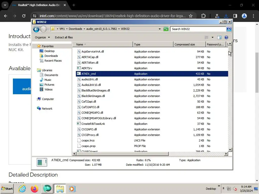
Task: Open Chrome side panel icon
Action: point(235,16)
